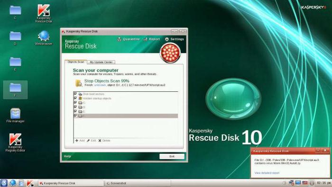Click Help in the bottom bar
Screen dimensions: 332x187
pos(67,156)
